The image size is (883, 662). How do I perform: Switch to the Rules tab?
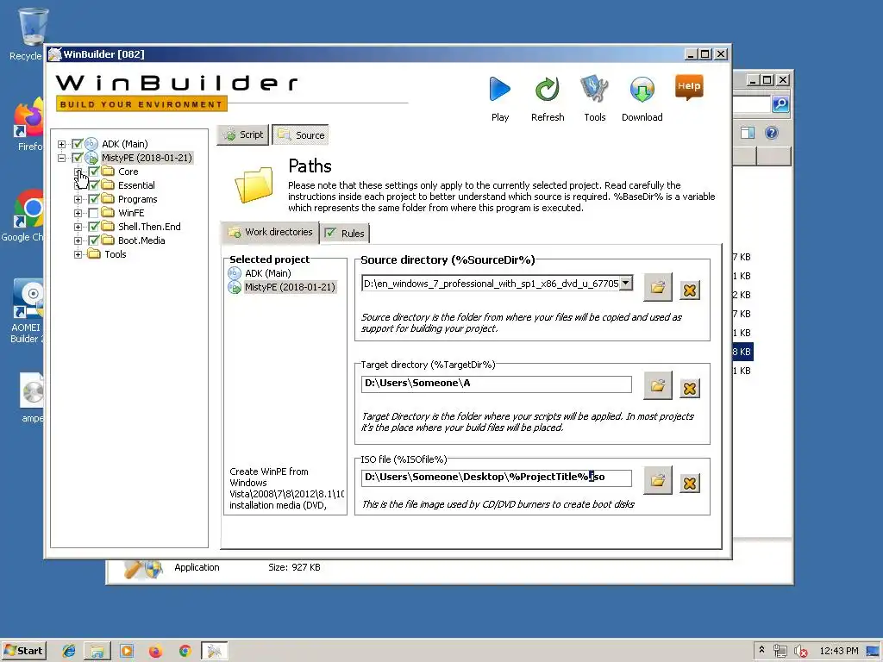pyautogui.click(x=345, y=233)
